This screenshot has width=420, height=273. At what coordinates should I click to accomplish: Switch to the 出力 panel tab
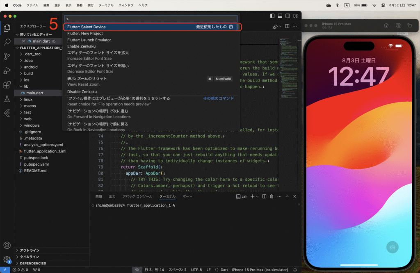click(x=112, y=196)
